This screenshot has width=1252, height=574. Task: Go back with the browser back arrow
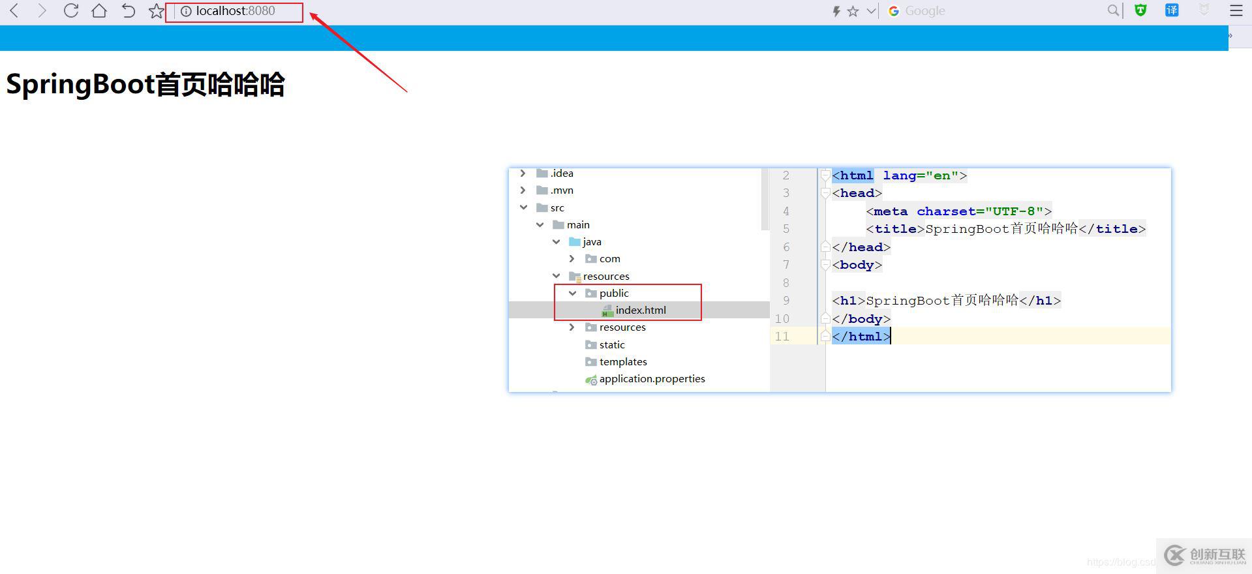(x=14, y=10)
